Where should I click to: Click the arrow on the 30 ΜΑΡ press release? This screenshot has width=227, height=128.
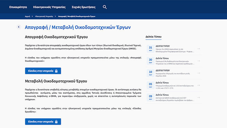click(x=199, y=61)
